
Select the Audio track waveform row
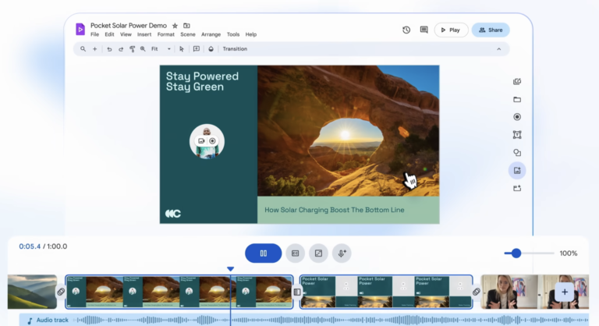(304, 320)
